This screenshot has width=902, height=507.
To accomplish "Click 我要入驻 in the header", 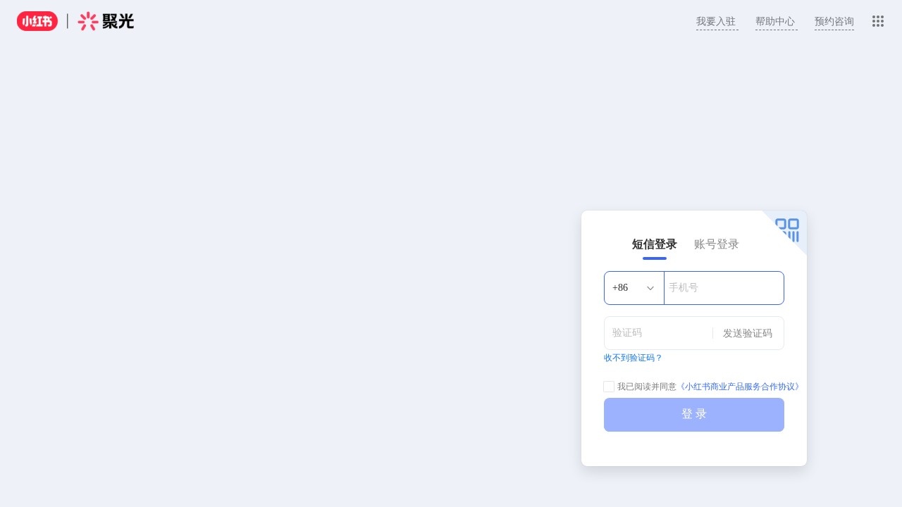I will [x=716, y=21].
